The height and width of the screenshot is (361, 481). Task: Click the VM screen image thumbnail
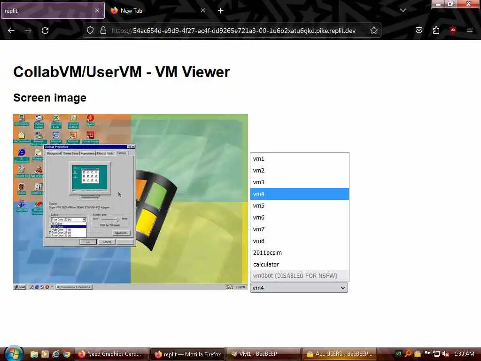131,202
